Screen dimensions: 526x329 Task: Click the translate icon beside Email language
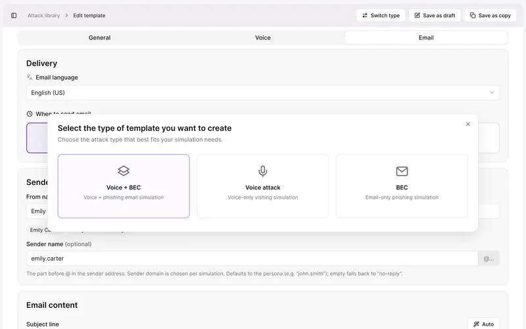click(30, 77)
